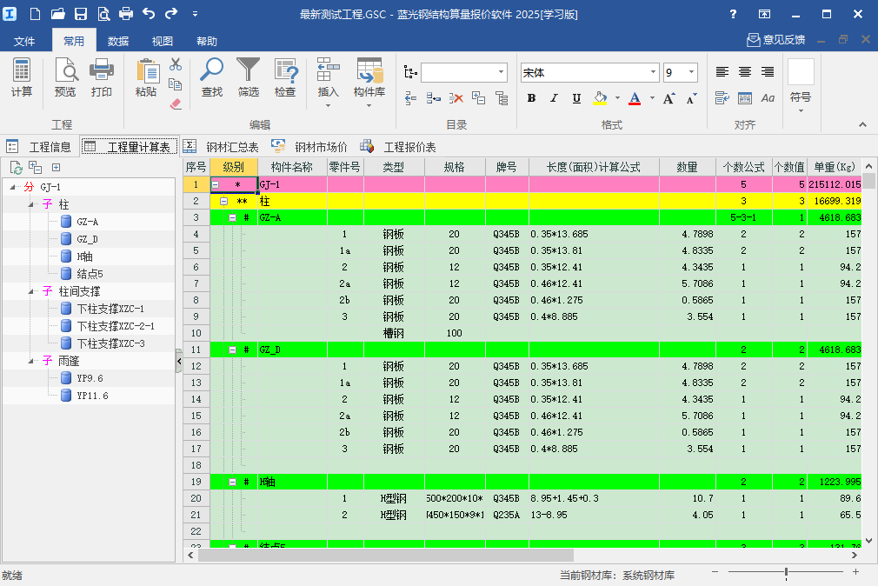This screenshot has width=878, height=586.
Task: Open the 宋体 font name dropdown
Action: coord(653,73)
